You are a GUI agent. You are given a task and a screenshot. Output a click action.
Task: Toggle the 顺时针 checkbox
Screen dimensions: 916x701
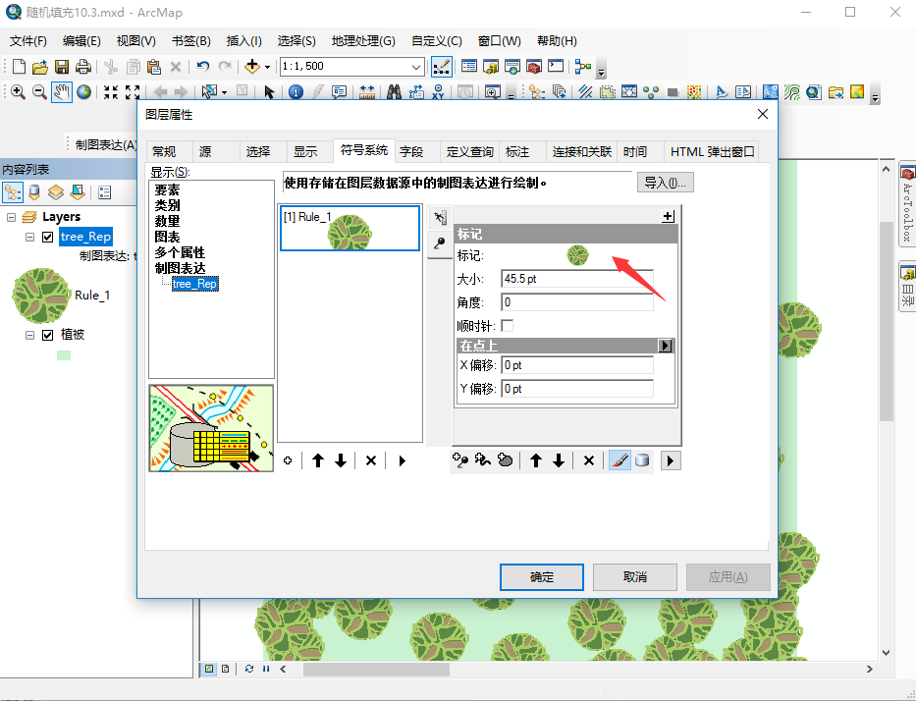pos(507,326)
